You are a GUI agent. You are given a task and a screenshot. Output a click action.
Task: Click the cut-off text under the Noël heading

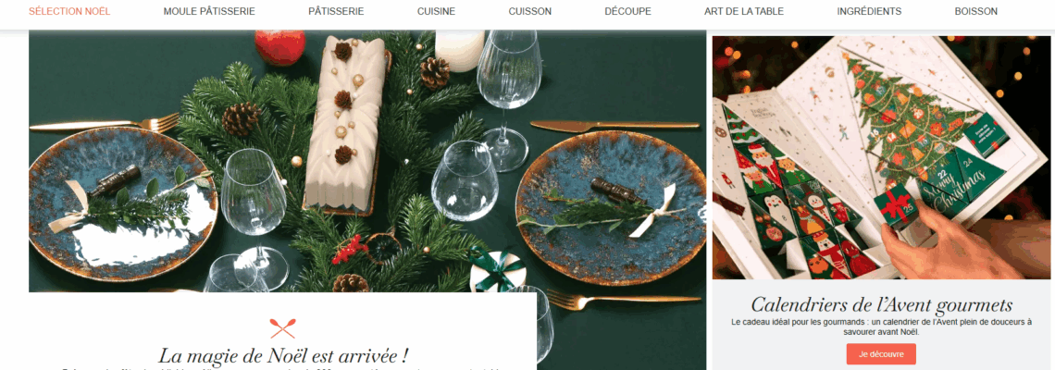click(x=282, y=369)
